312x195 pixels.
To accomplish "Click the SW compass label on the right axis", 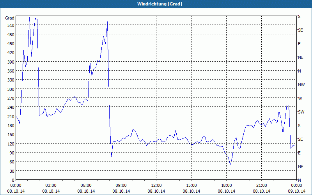I will click(x=301, y=112).
